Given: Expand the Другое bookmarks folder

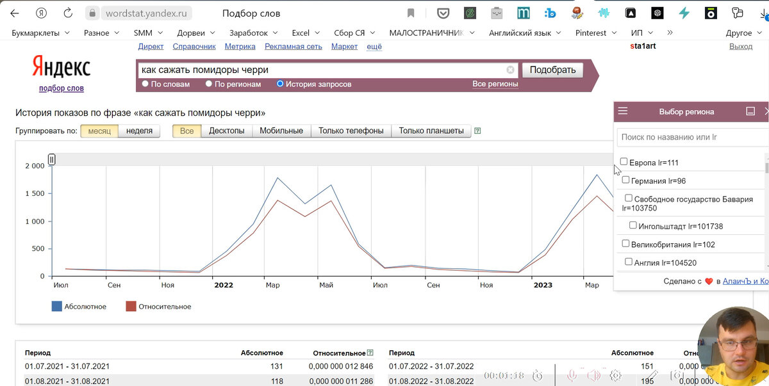Looking at the screenshot, I should [744, 33].
